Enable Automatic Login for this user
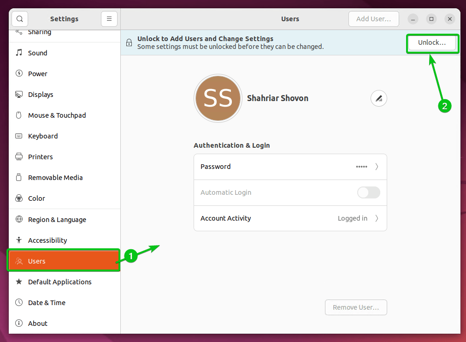Screen dimensions: 466x342 click(368, 192)
